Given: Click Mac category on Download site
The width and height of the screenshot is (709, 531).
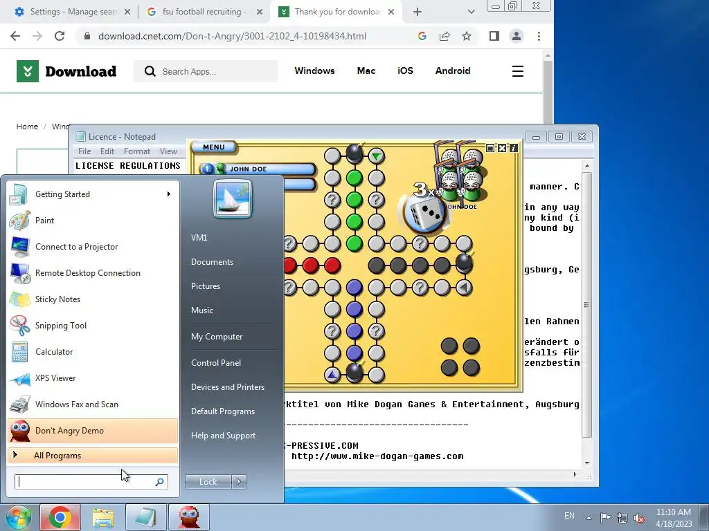Looking at the screenshot, I should tap(366, 71).
